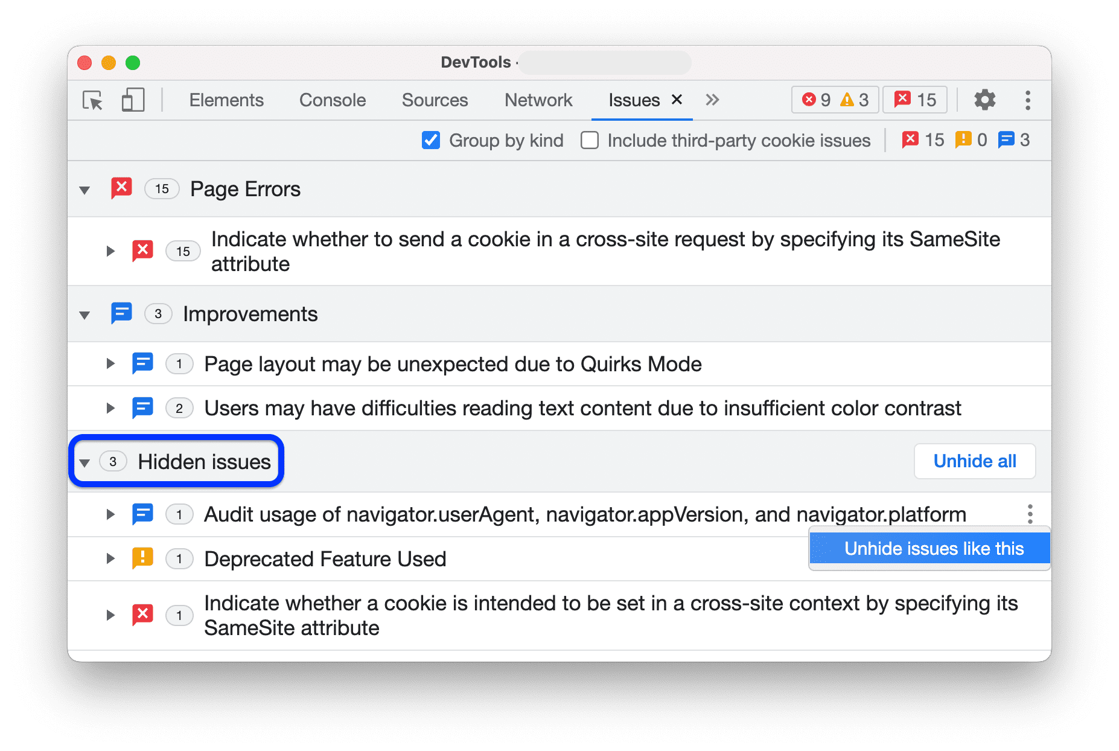Expand the Deprecated Feature Used issue
1119x751 pixels.
(110, 558)
